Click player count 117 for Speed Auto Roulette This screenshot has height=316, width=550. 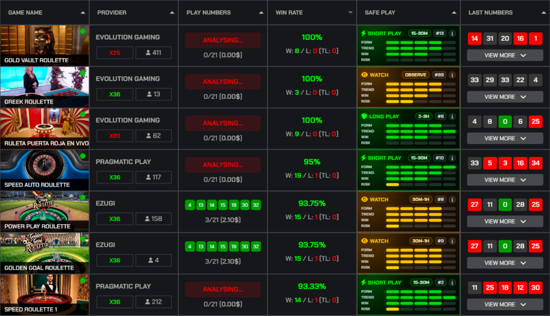tap(154, 177)
